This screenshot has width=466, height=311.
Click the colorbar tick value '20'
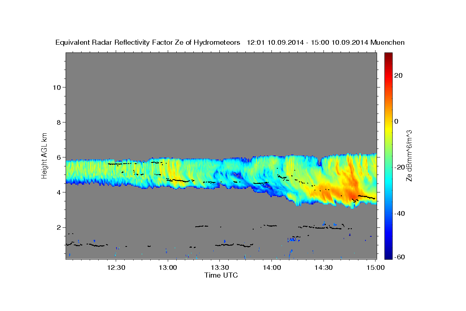pyautogui.click(x=398, y=75)
